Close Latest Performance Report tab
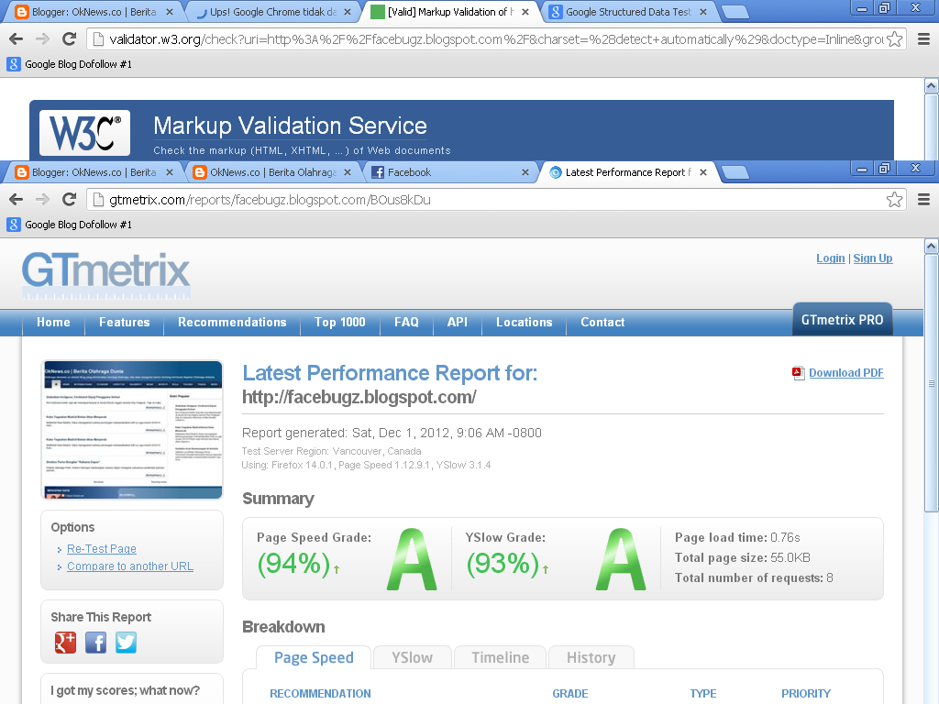 (703, 172)
